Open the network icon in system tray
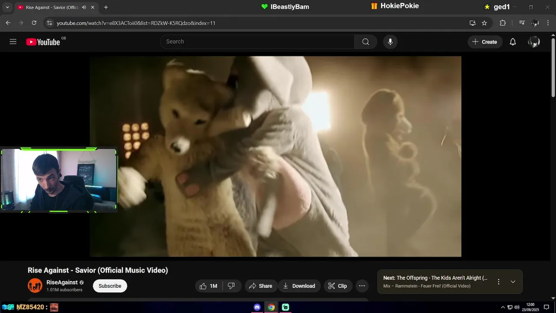This screenshot has height=313, width=556. [510, 307]
